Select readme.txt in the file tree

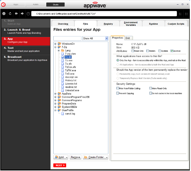71,87
